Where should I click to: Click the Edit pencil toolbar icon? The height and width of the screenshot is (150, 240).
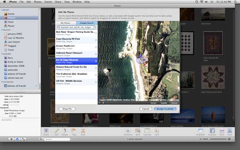57,132
